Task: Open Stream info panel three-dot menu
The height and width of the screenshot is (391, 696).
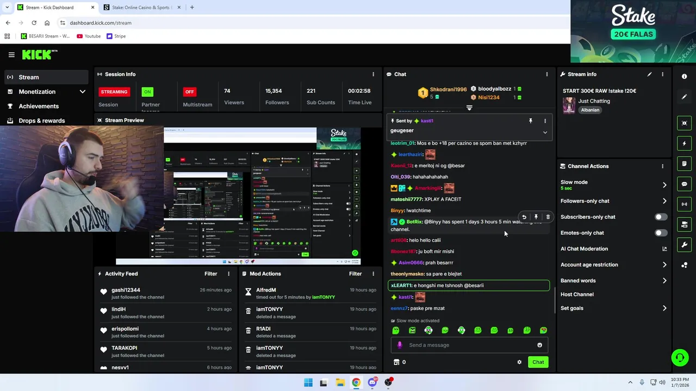Action: (x=662, y=74)
